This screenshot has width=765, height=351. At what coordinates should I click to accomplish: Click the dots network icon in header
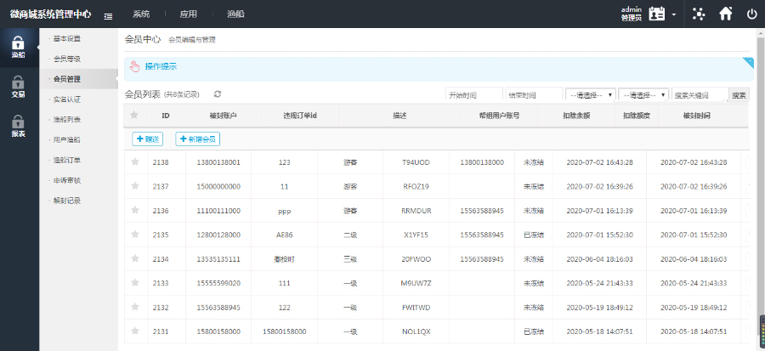pyautogui.click(x=699, y=14)
